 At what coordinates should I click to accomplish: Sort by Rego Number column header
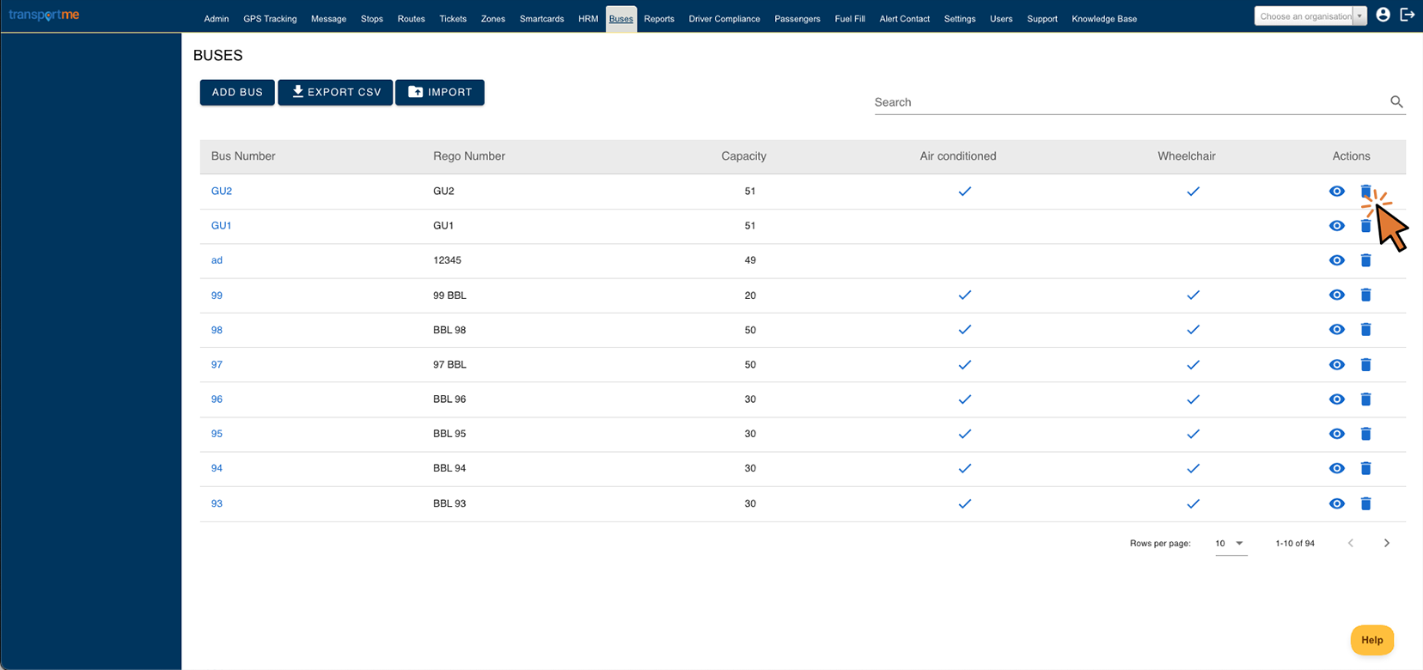point(469,156)
